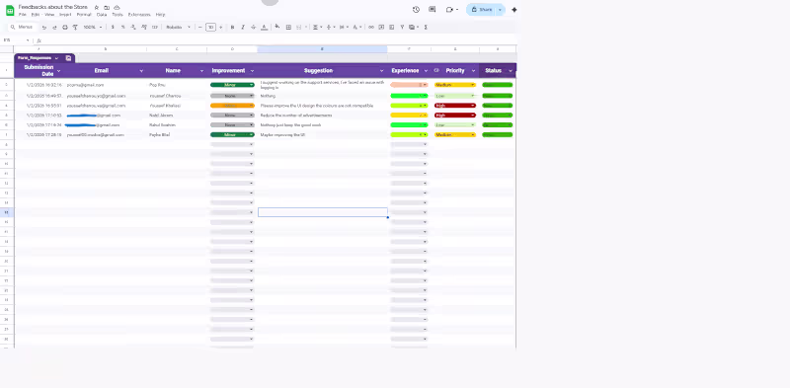Screen dimensions: 790x388
Task: Select the 'Reduce the number of advertisements' cell
Action: point(323,116)
